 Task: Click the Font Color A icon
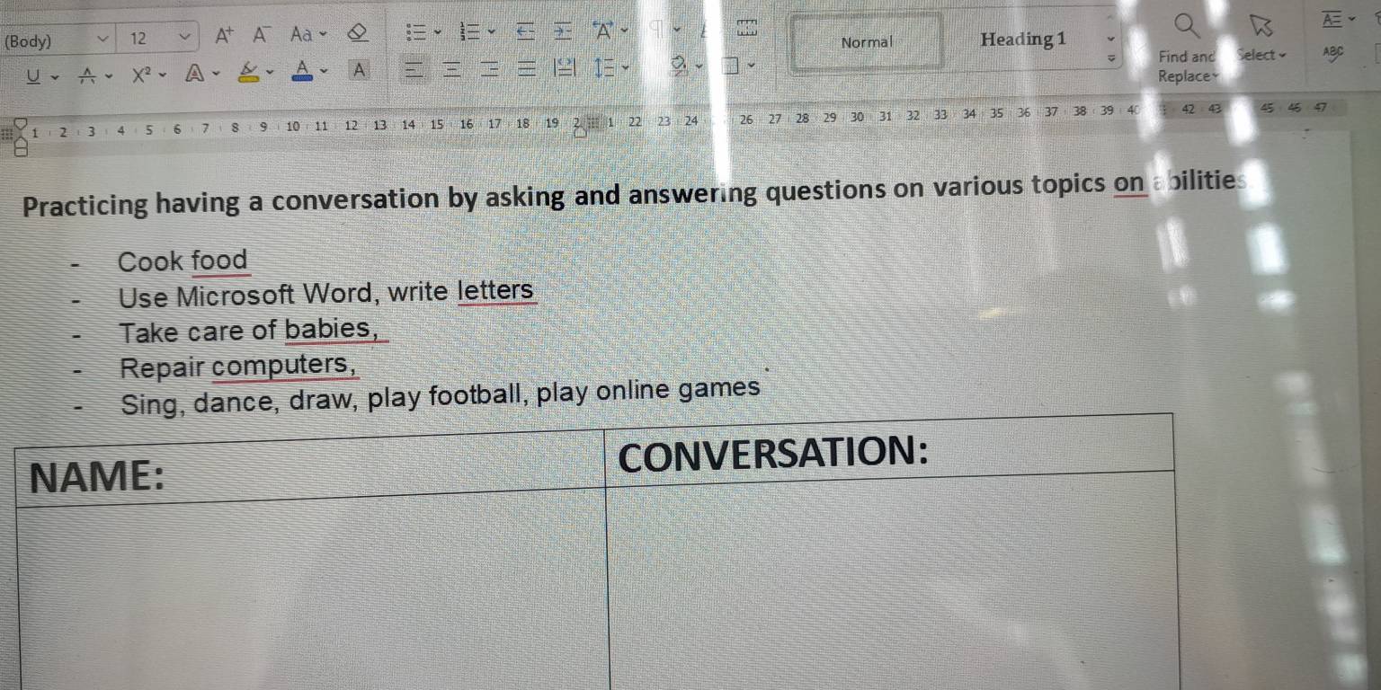click(302, 71)
